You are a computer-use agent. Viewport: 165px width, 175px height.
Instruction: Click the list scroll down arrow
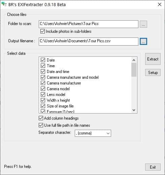pyautogui.click(x=134, y=110)
